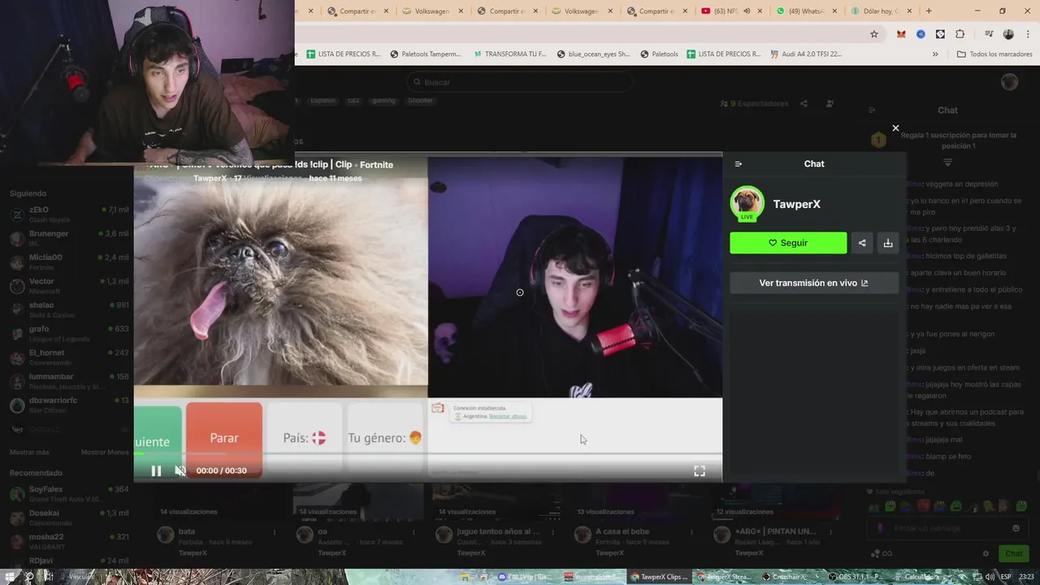Viewport: 1040px width, 585px height.
Task: Bookmark this page with the star icon
Action: pos(874,34)
